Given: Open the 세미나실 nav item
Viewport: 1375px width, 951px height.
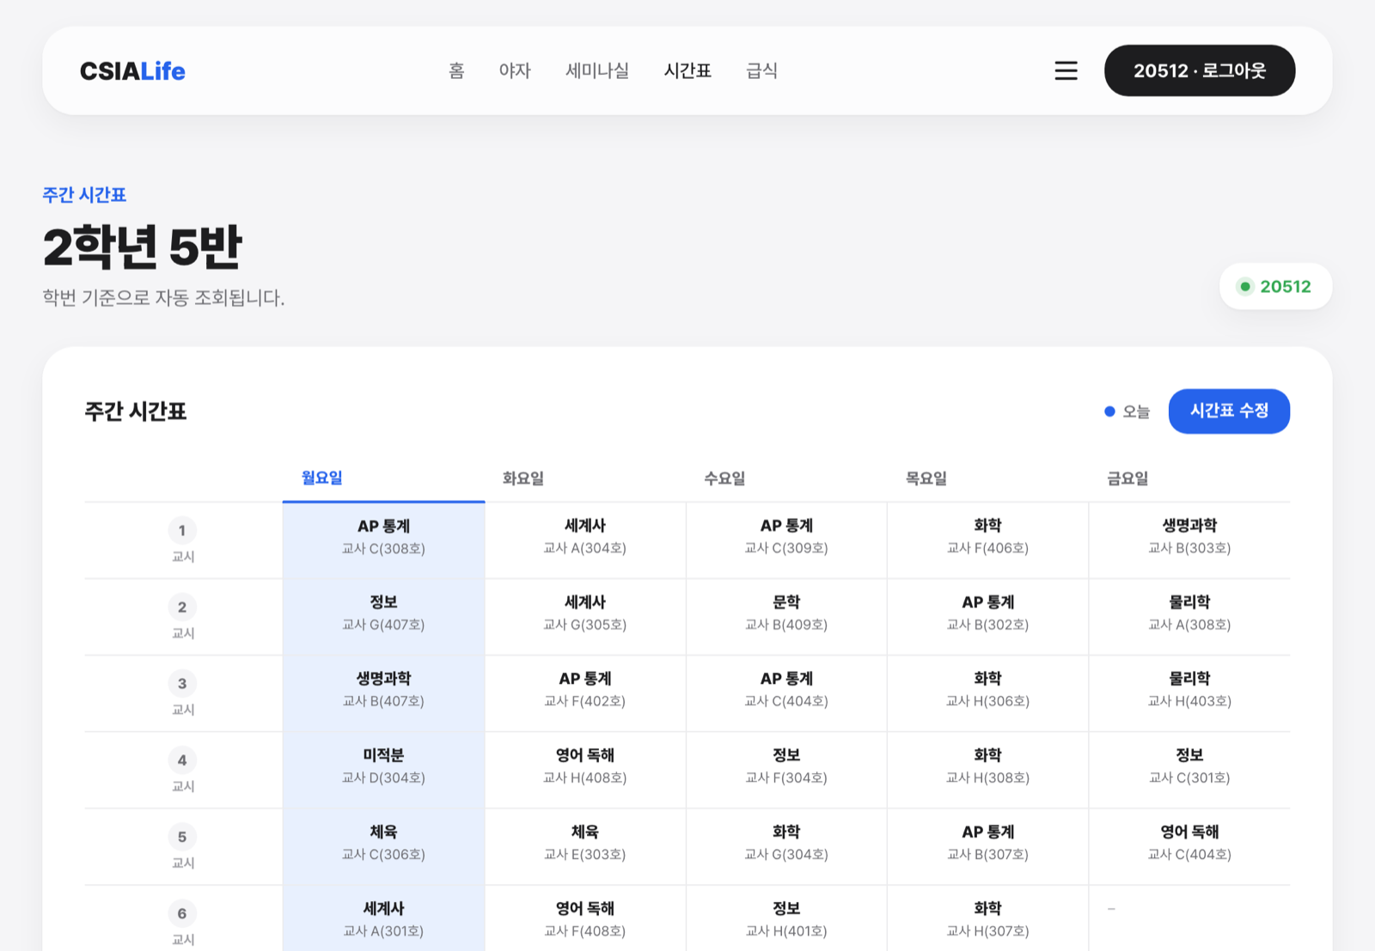Looking at the screenshot, I should pyautogui.click(x=597, y=70).
